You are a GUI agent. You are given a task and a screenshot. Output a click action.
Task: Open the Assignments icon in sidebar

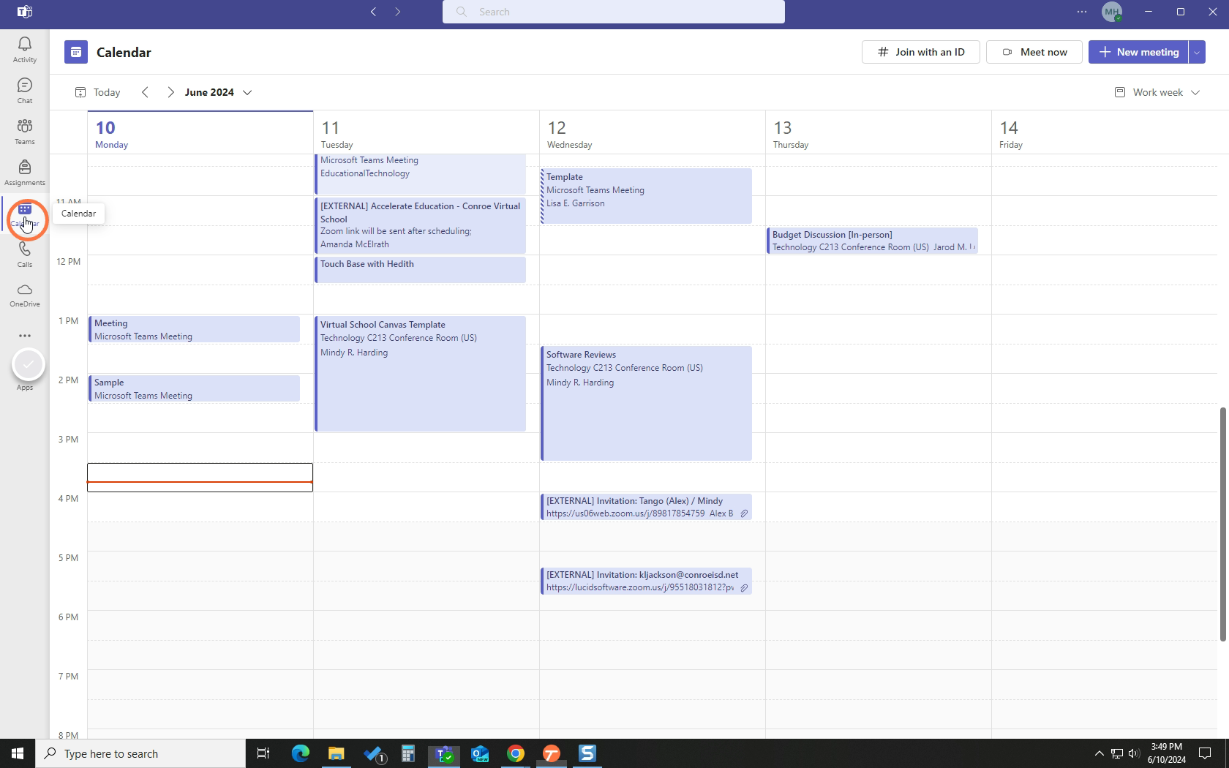(25, 173)
